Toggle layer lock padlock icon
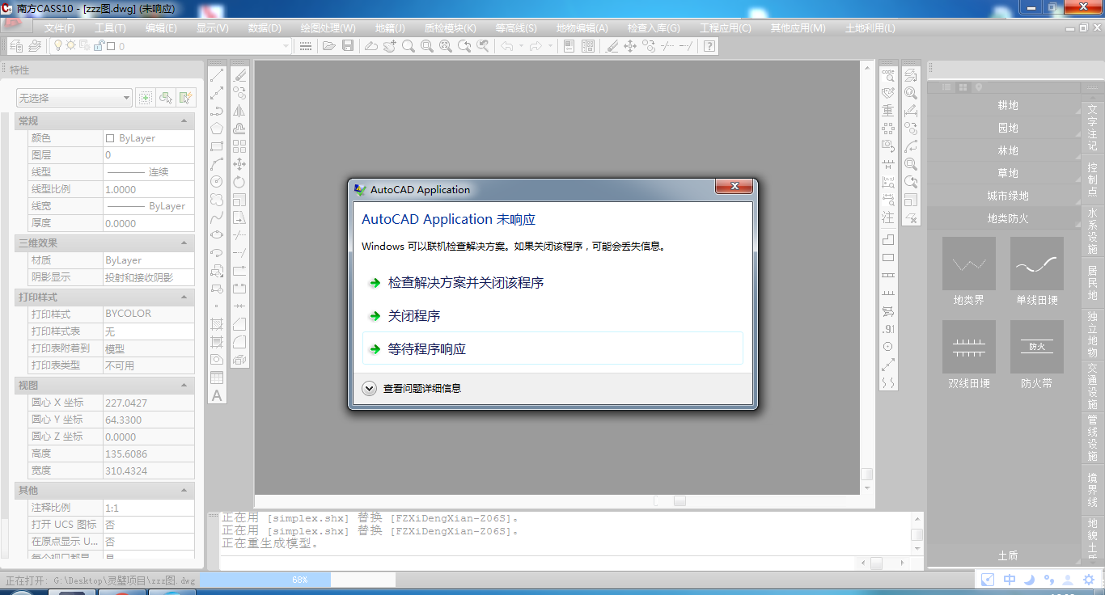 click(x=99, y=46)
